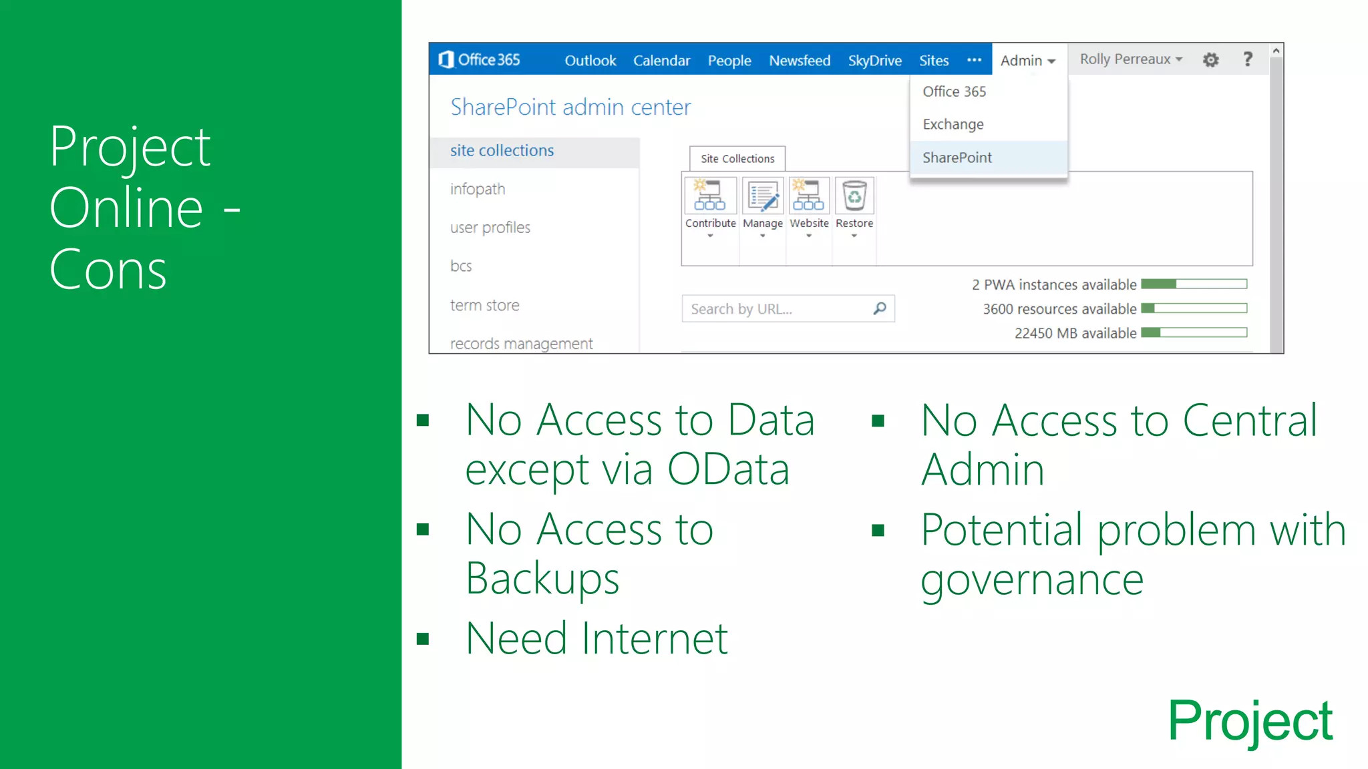The image size is (1368, 769).
Task: Expand the Contribute dropdown arrow
Action: coord(710,236)
